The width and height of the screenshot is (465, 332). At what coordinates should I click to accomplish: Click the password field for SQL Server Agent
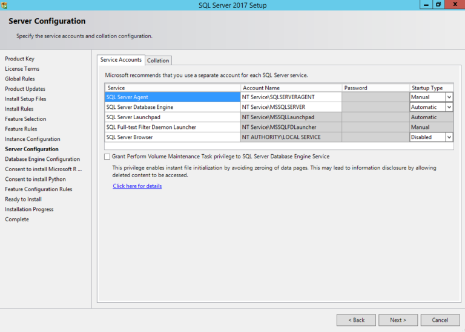click(375, 97)
